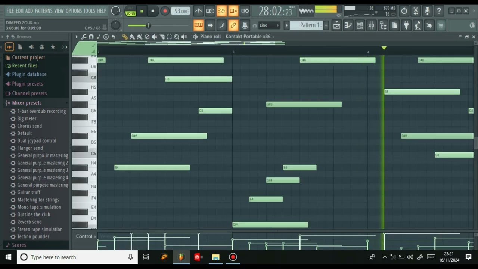Toggle the metronome button
Screen dimensions: 478x269
click(199, 11)
